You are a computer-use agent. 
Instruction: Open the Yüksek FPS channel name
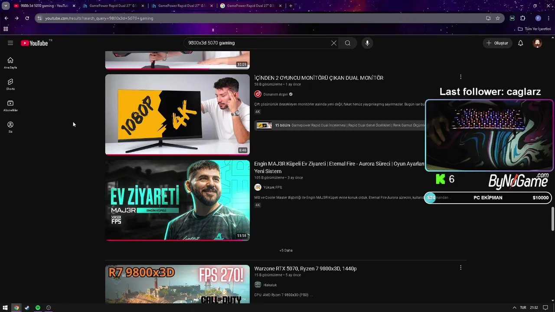[273, 187]
